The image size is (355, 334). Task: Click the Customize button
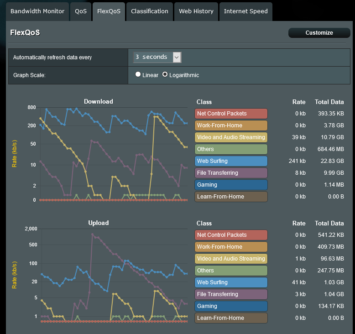(319, 33)
